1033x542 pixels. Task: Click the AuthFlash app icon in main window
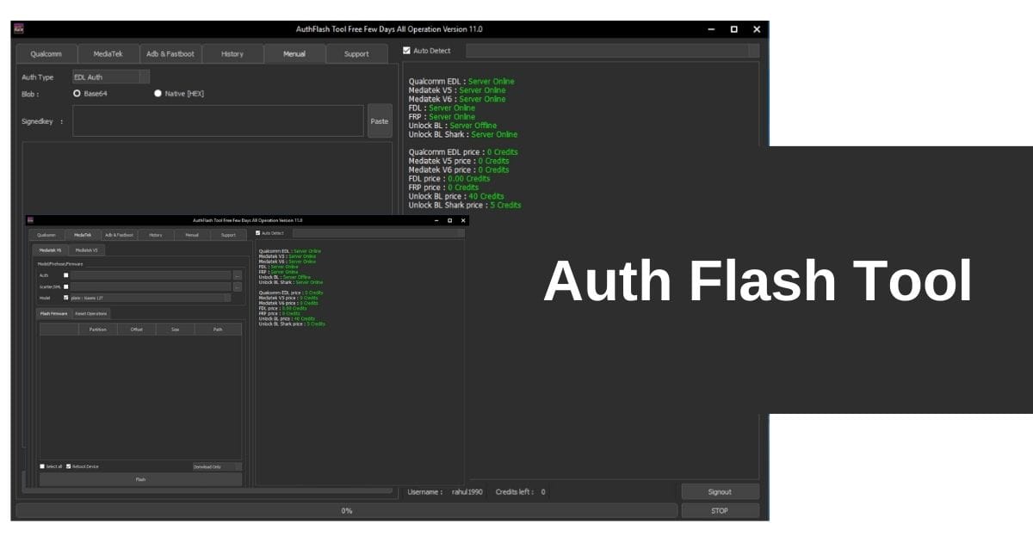point(19,29)
